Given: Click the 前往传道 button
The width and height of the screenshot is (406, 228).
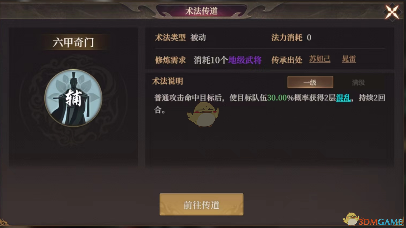Looking at the screenshot, I should tap(202, 205).
